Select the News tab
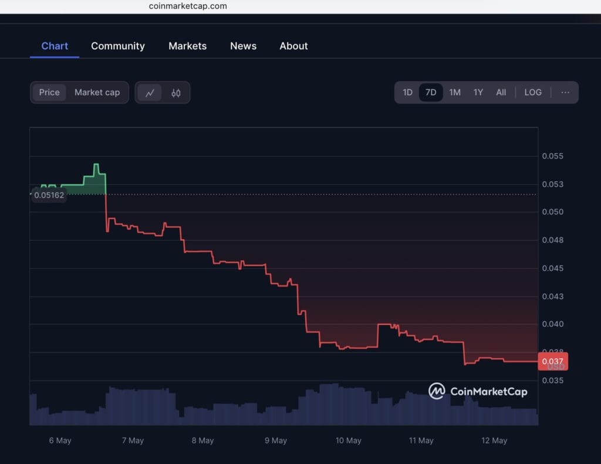 pos(243,46)
